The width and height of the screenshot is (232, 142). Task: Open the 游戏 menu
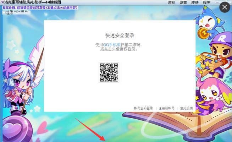(171, 2)
